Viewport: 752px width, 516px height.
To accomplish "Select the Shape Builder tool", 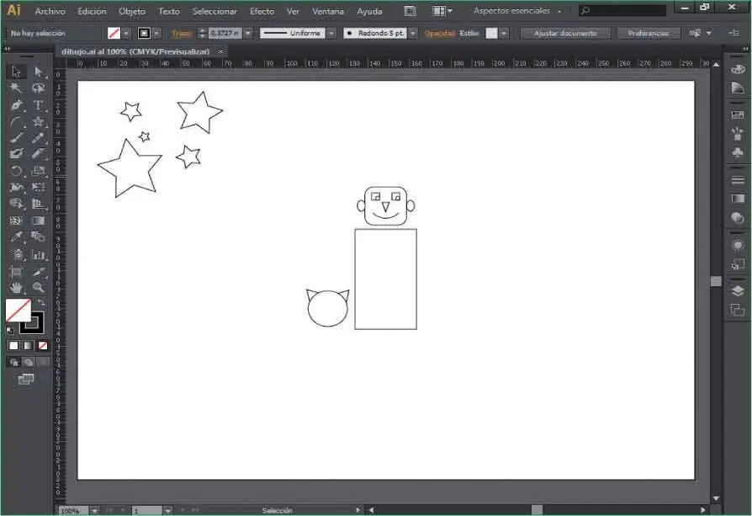I will (x=16, y=204).
